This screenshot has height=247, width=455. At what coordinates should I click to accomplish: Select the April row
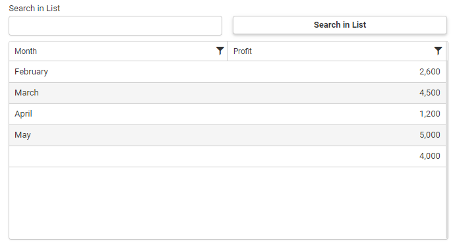[x=228, y=114]
